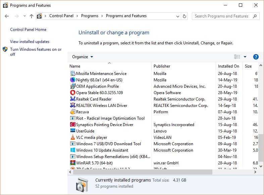Open the address bar history dropdown

[178, 16]
